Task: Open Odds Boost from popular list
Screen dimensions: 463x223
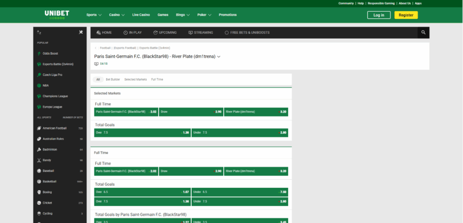Action: [x=50, y=53]
